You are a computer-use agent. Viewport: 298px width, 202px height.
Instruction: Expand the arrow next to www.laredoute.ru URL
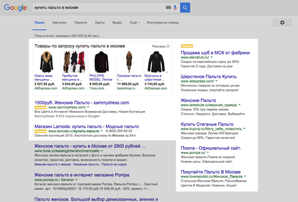[239, 104]
